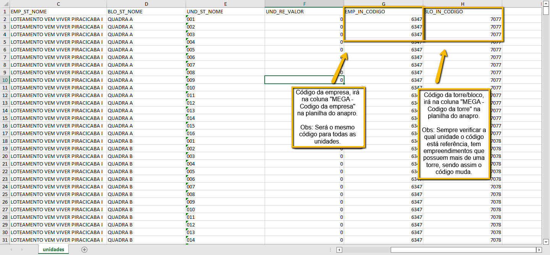The image size is (550, 255).
Task: Click the next sheet navigation arrow
Action: (x=22, y=250)
